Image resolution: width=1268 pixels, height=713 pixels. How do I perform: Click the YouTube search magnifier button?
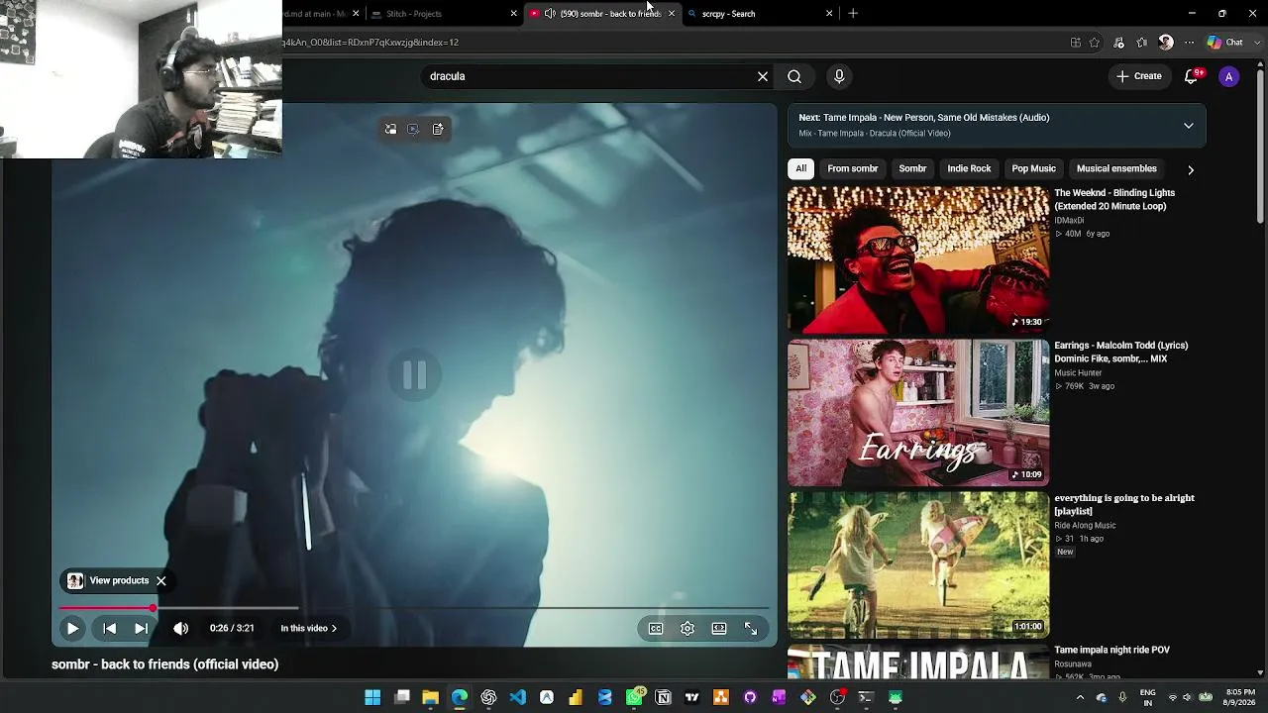(794, 76)
